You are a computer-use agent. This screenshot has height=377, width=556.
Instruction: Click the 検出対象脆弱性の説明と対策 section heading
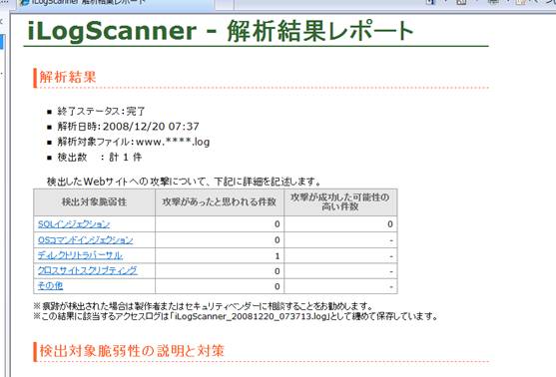pyautogui.click(x=132, y=351)
